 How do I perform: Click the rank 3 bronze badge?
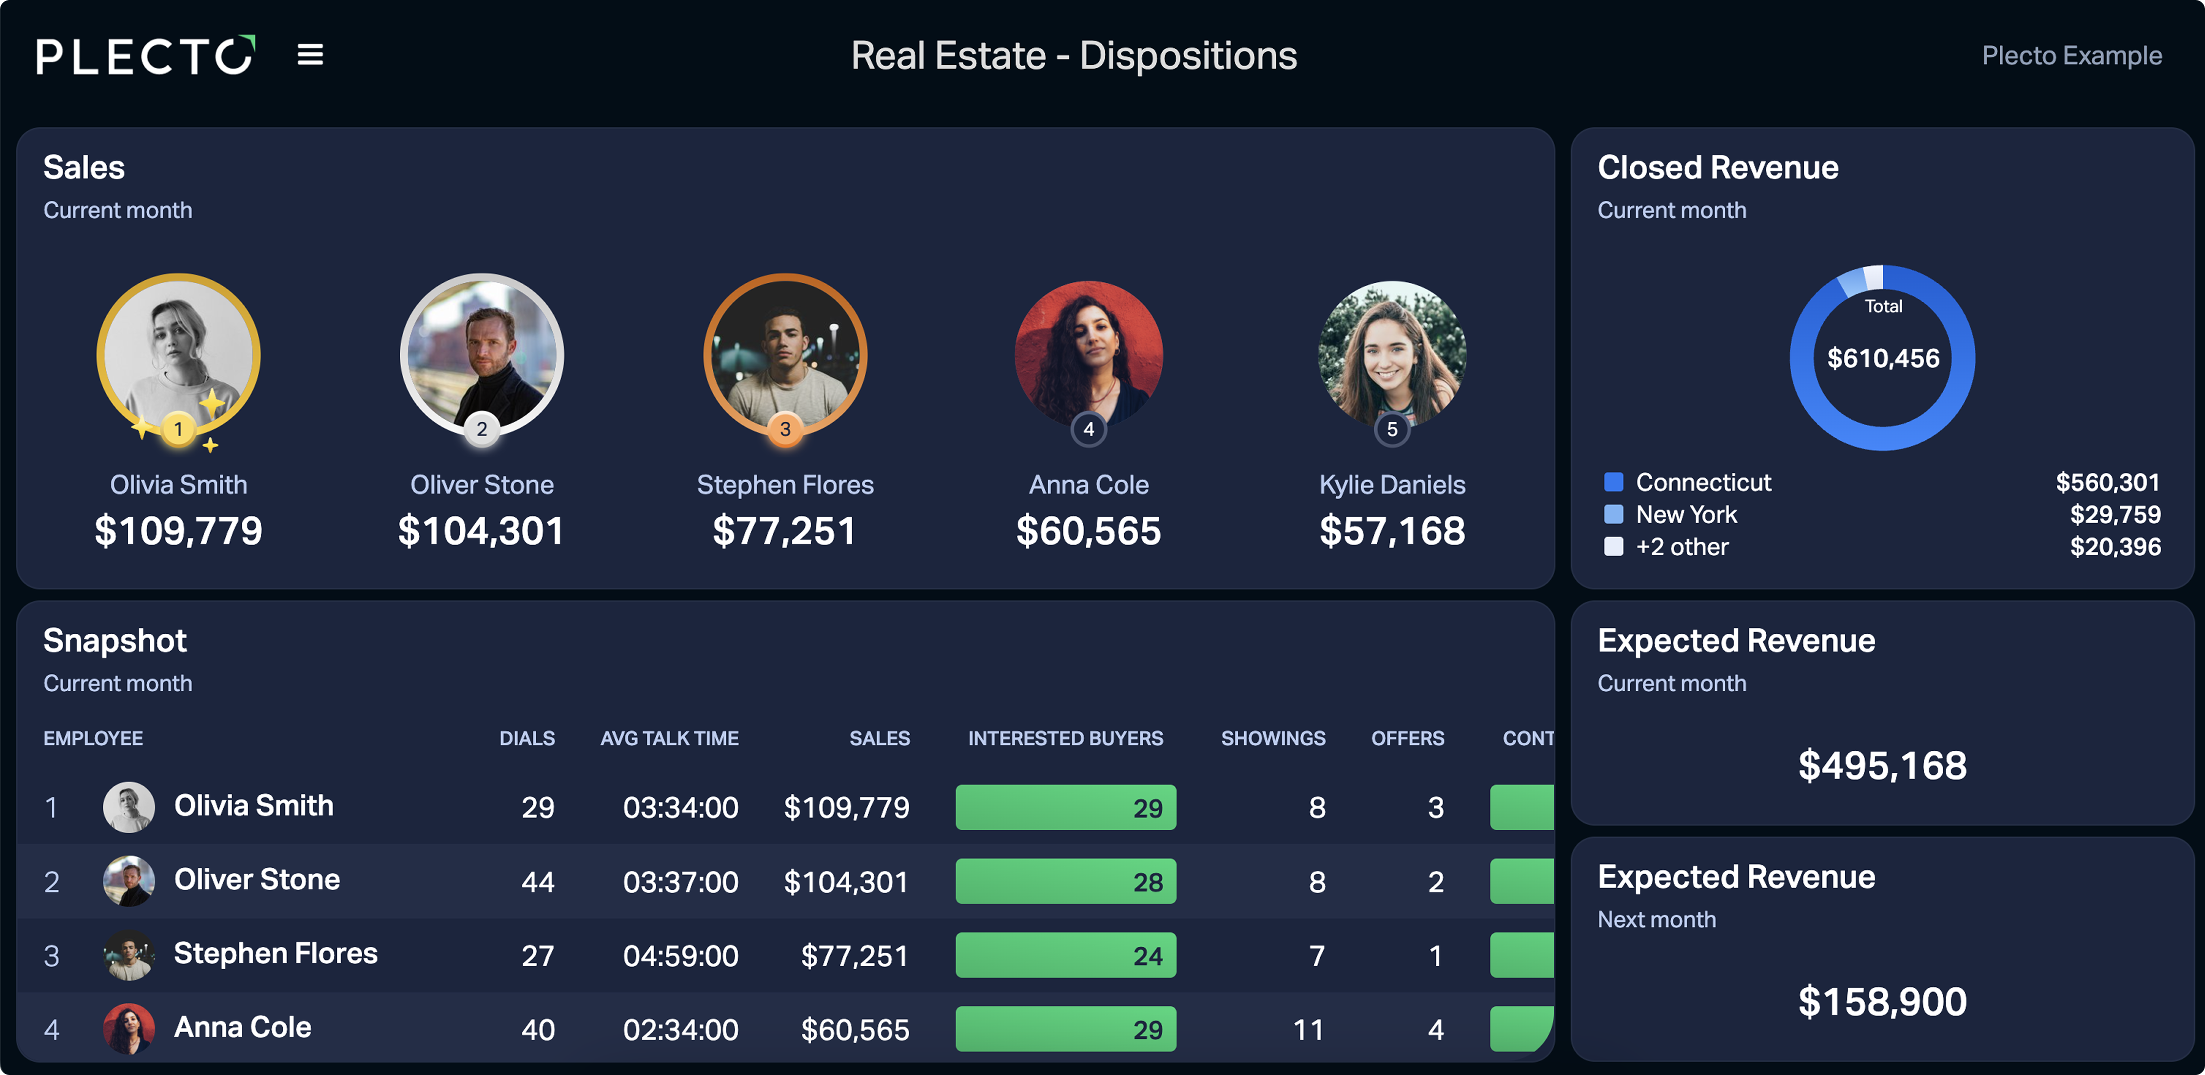tap(785, 429)
